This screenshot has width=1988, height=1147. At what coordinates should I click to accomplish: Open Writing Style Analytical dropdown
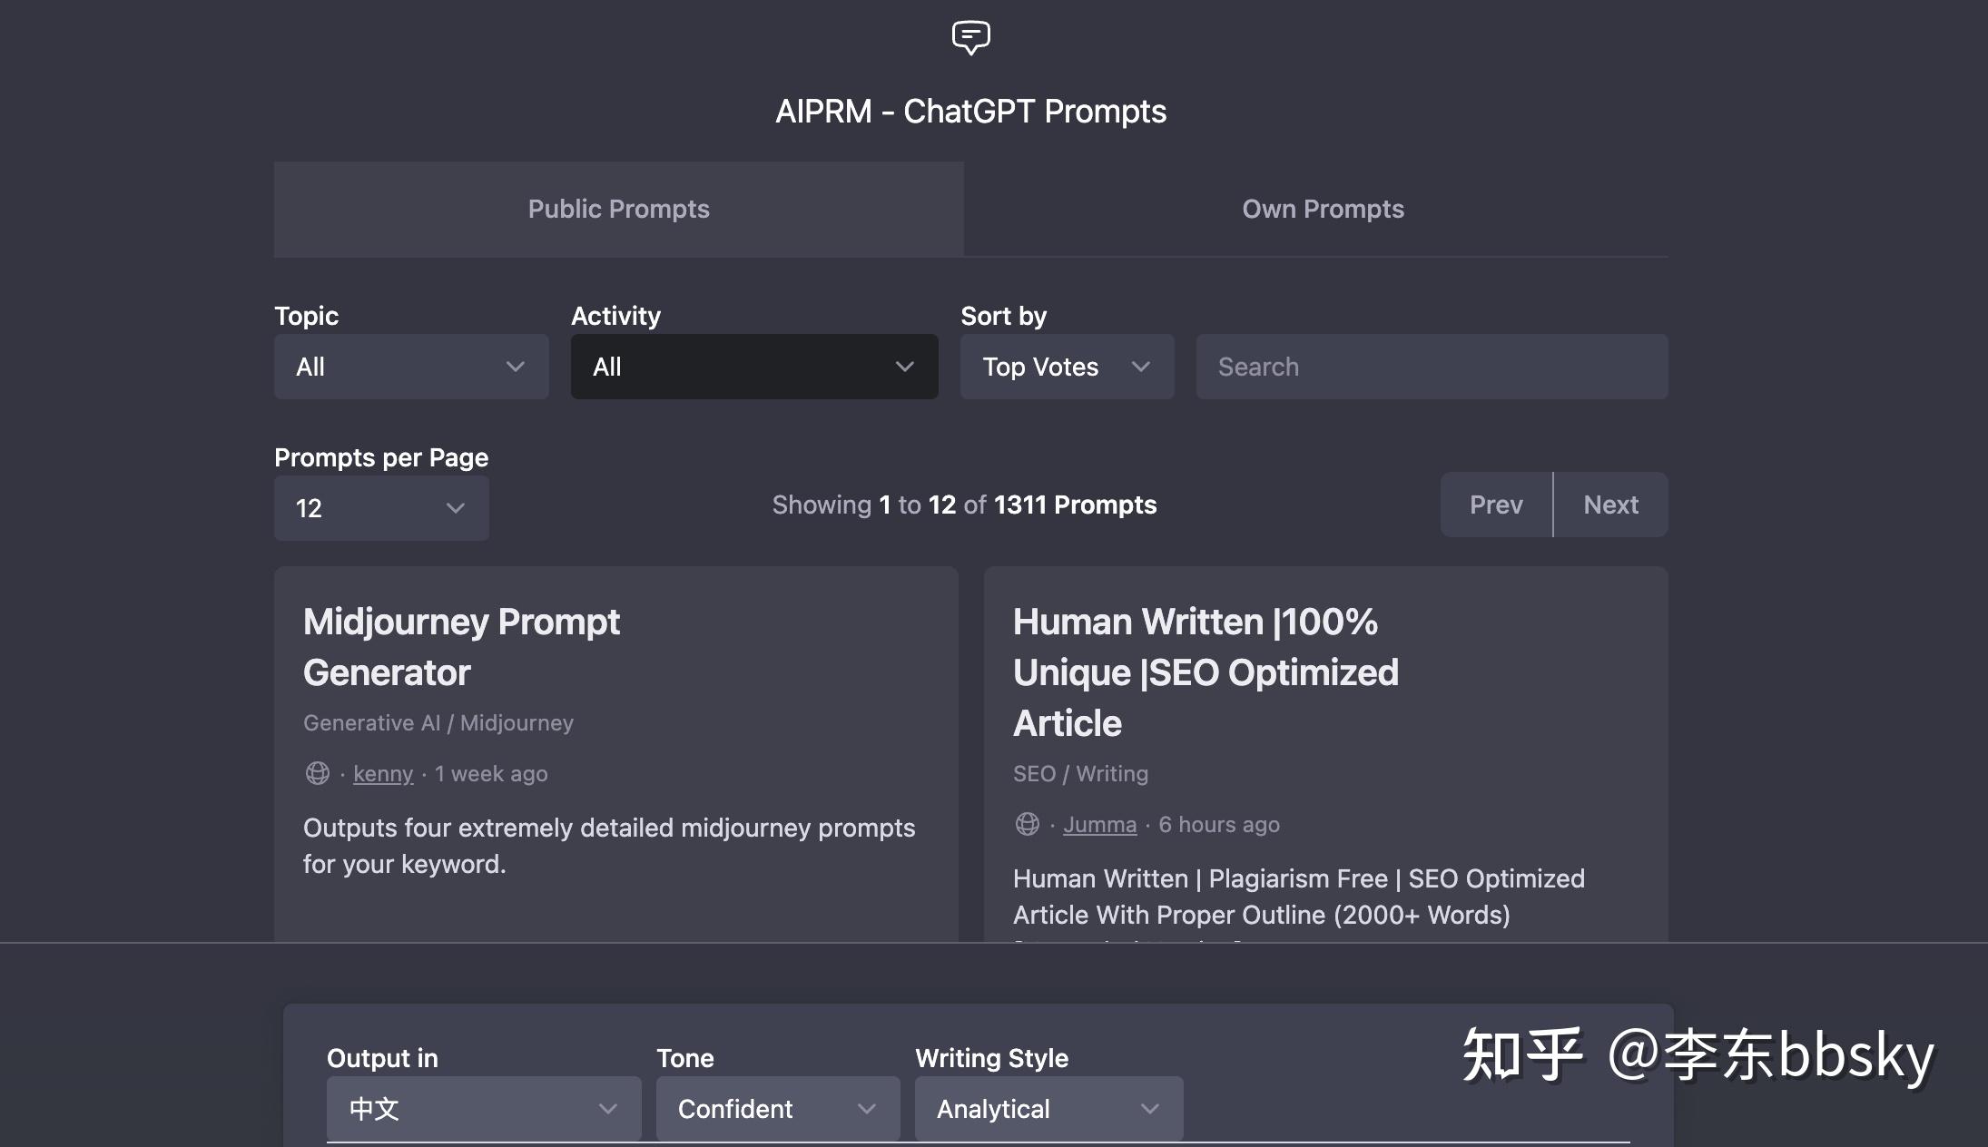[1048, 1109]
